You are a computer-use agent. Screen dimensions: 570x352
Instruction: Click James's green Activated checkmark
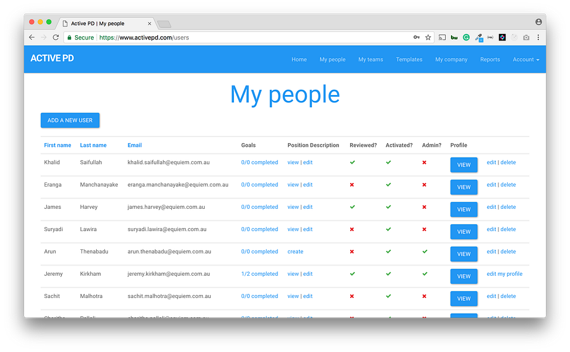[389, 207]
